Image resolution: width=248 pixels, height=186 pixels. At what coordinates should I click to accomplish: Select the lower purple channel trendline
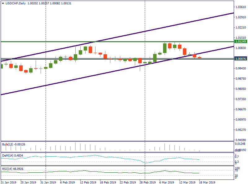(62, 82)
